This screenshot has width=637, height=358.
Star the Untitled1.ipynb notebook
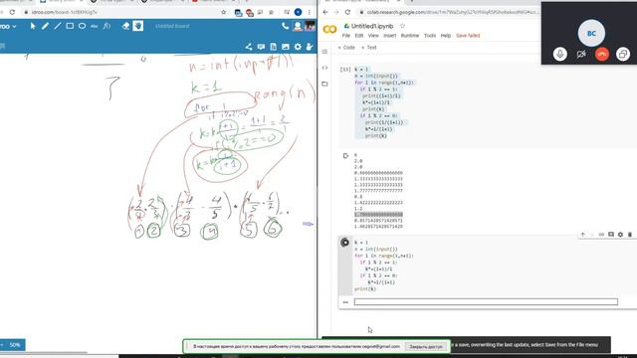(x=402, y=26)
